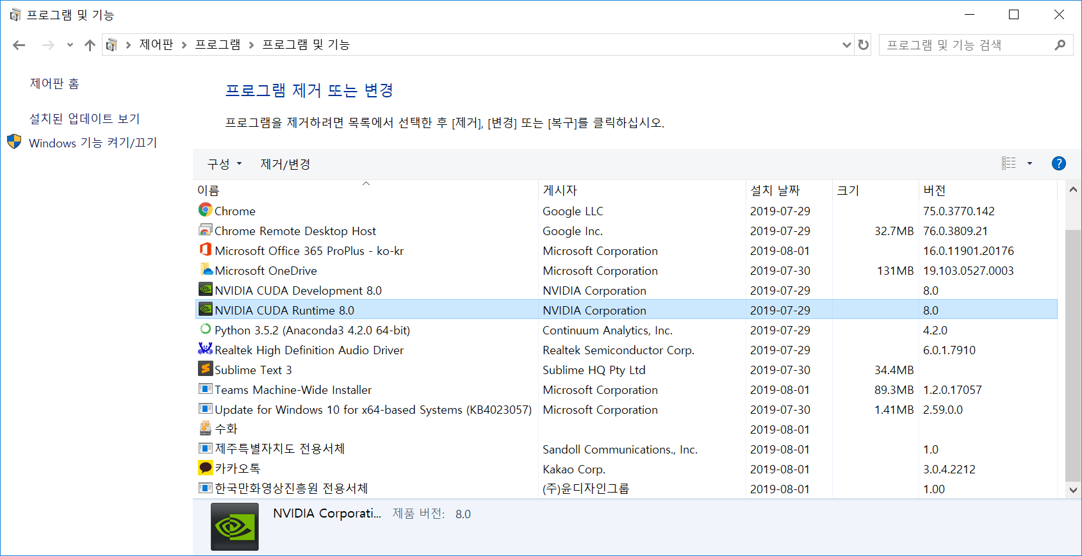The width and height of the screenshot is (1082, 556).
Task: Sort by the 버전 column header
Action: (x=988, y=190)
